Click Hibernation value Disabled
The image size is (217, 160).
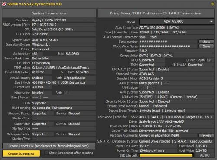tap(38, 93)
